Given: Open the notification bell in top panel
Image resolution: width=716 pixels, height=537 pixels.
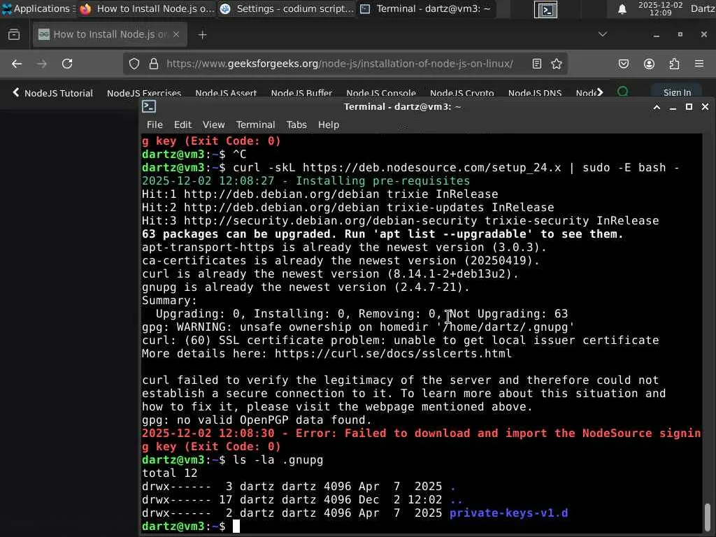Looking at the screenshot, I should [x=622, y=9].
